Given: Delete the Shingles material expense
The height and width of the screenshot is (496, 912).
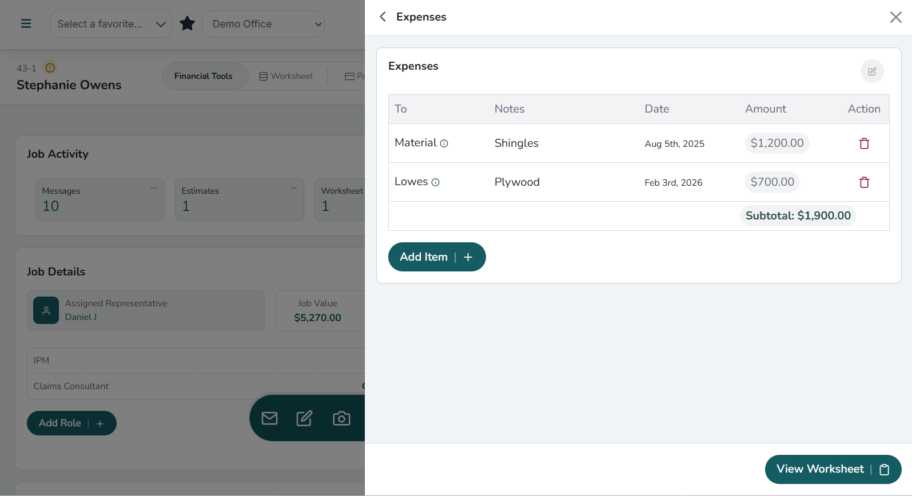Looking at the screenshot, I should (864, 143).
